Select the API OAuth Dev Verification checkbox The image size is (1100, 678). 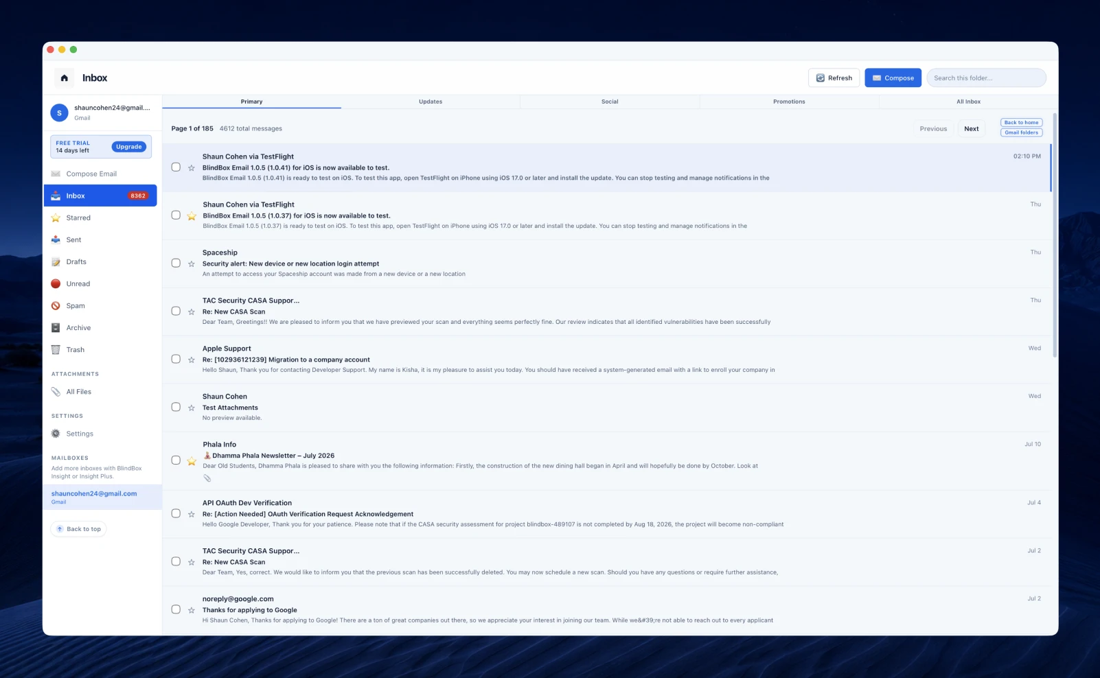176,514
